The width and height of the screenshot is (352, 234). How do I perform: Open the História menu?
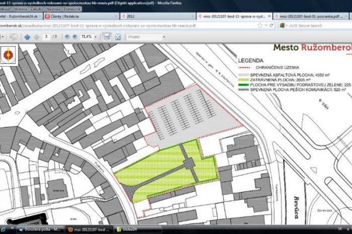pos(21,9)
